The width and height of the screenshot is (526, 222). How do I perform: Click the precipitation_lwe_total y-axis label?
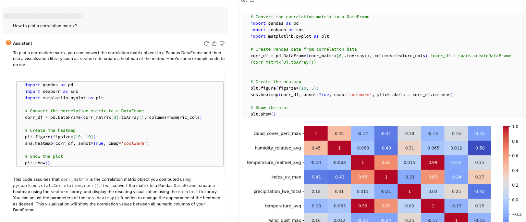click(x=277, y=191)
